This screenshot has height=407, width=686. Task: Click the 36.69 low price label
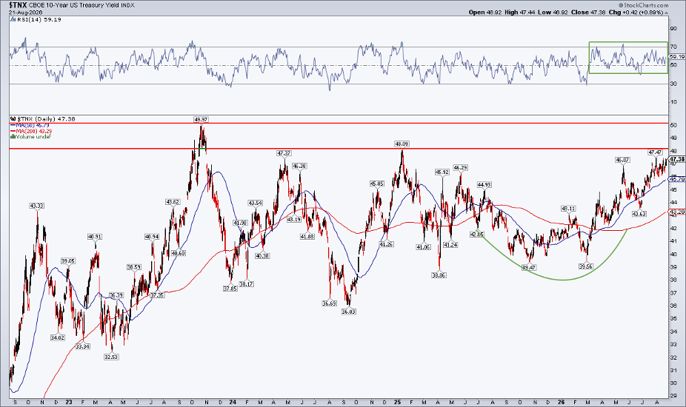(x=329, y=303)
